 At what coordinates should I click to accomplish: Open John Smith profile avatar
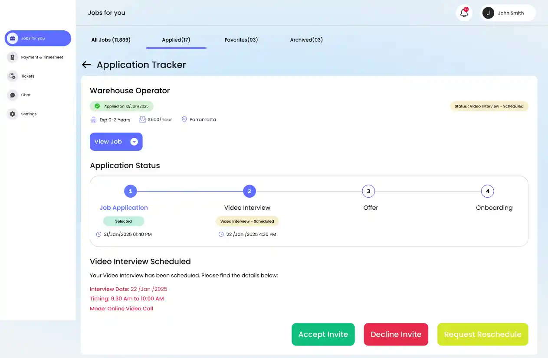488,13
